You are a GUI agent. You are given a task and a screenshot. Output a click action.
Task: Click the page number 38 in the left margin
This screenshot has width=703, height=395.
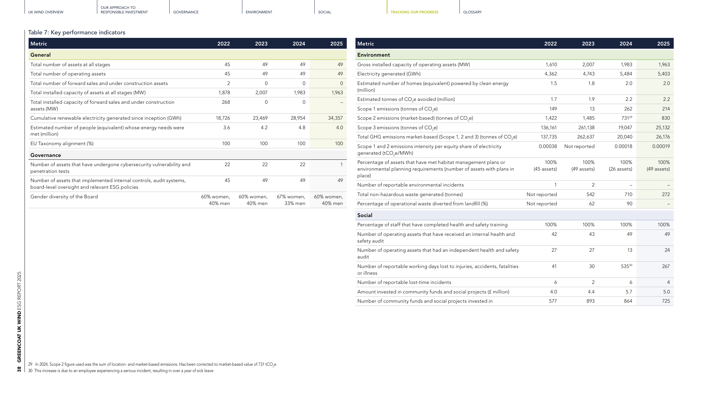coord(19,369)
